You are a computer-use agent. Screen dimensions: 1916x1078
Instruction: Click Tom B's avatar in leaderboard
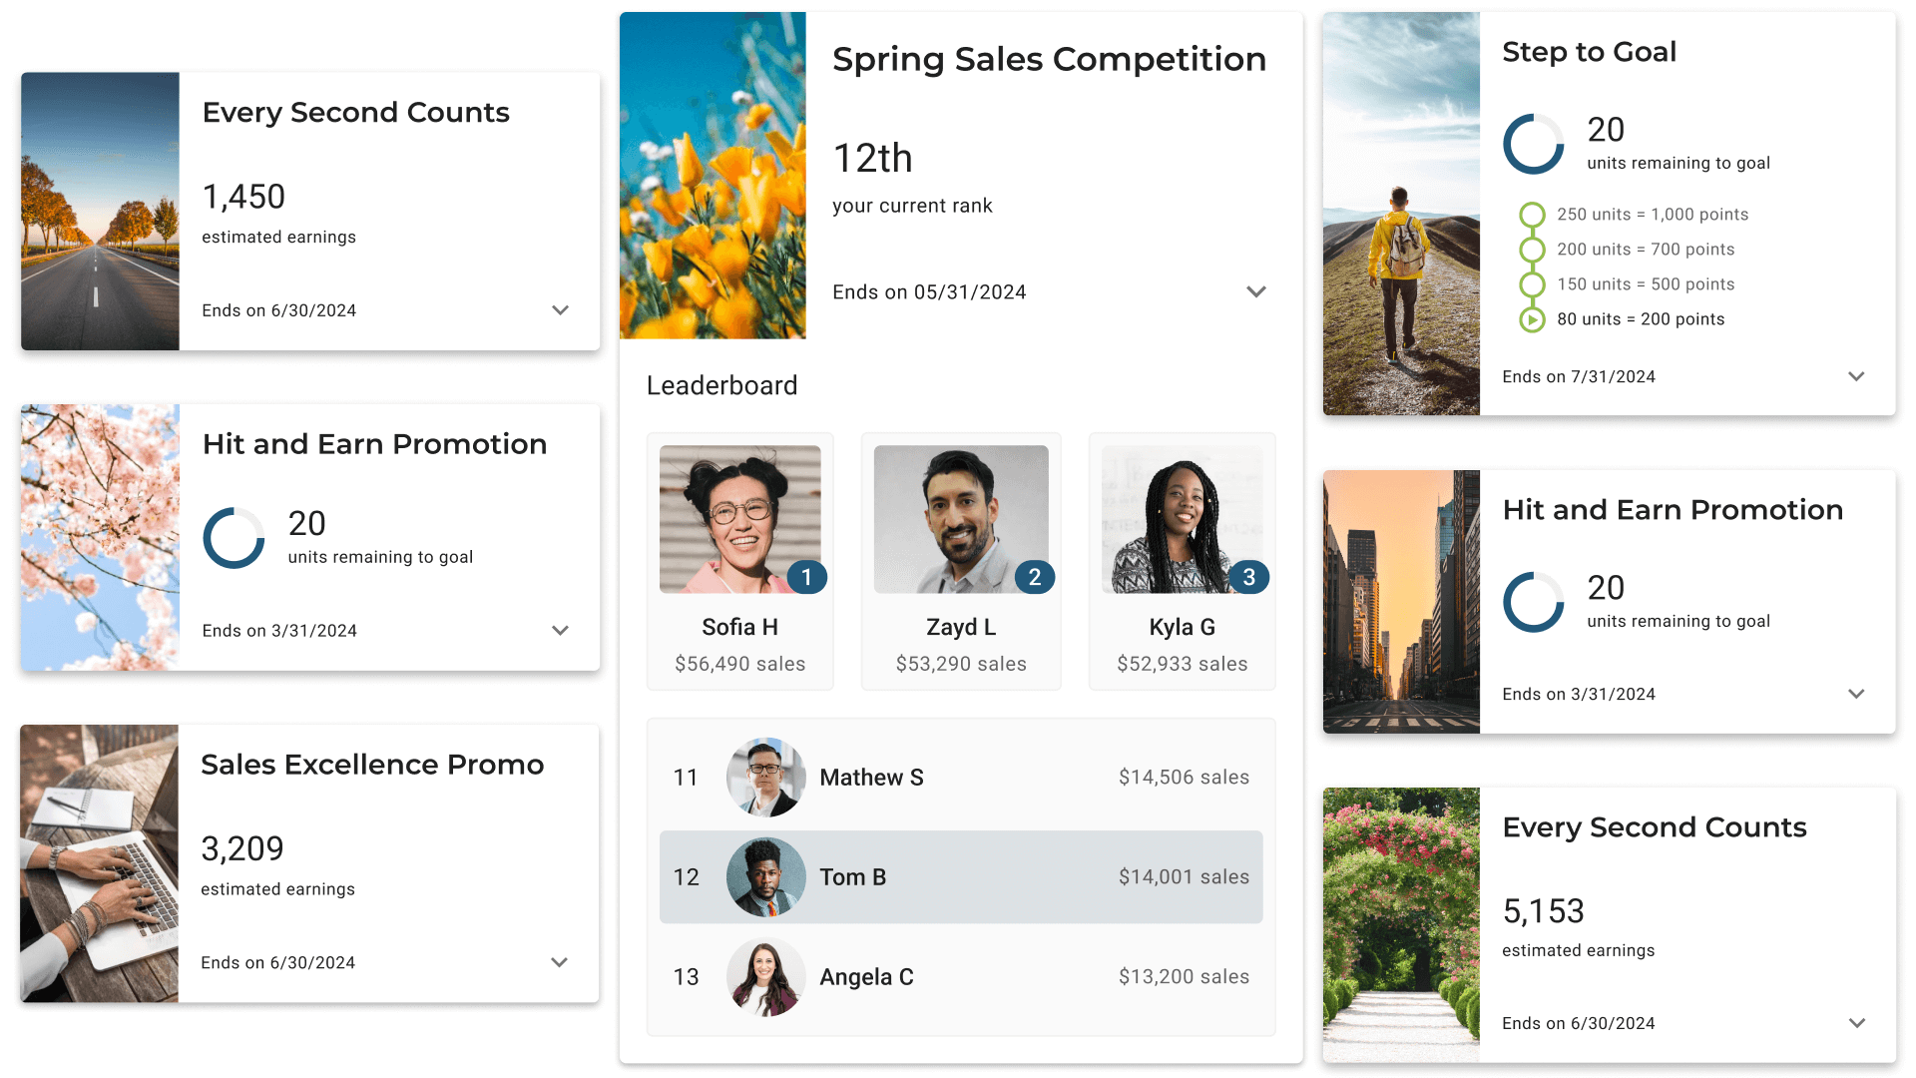click(765, 877)
